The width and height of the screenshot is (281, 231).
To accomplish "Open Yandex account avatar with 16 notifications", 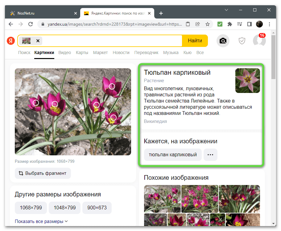I will click(259, 40).
